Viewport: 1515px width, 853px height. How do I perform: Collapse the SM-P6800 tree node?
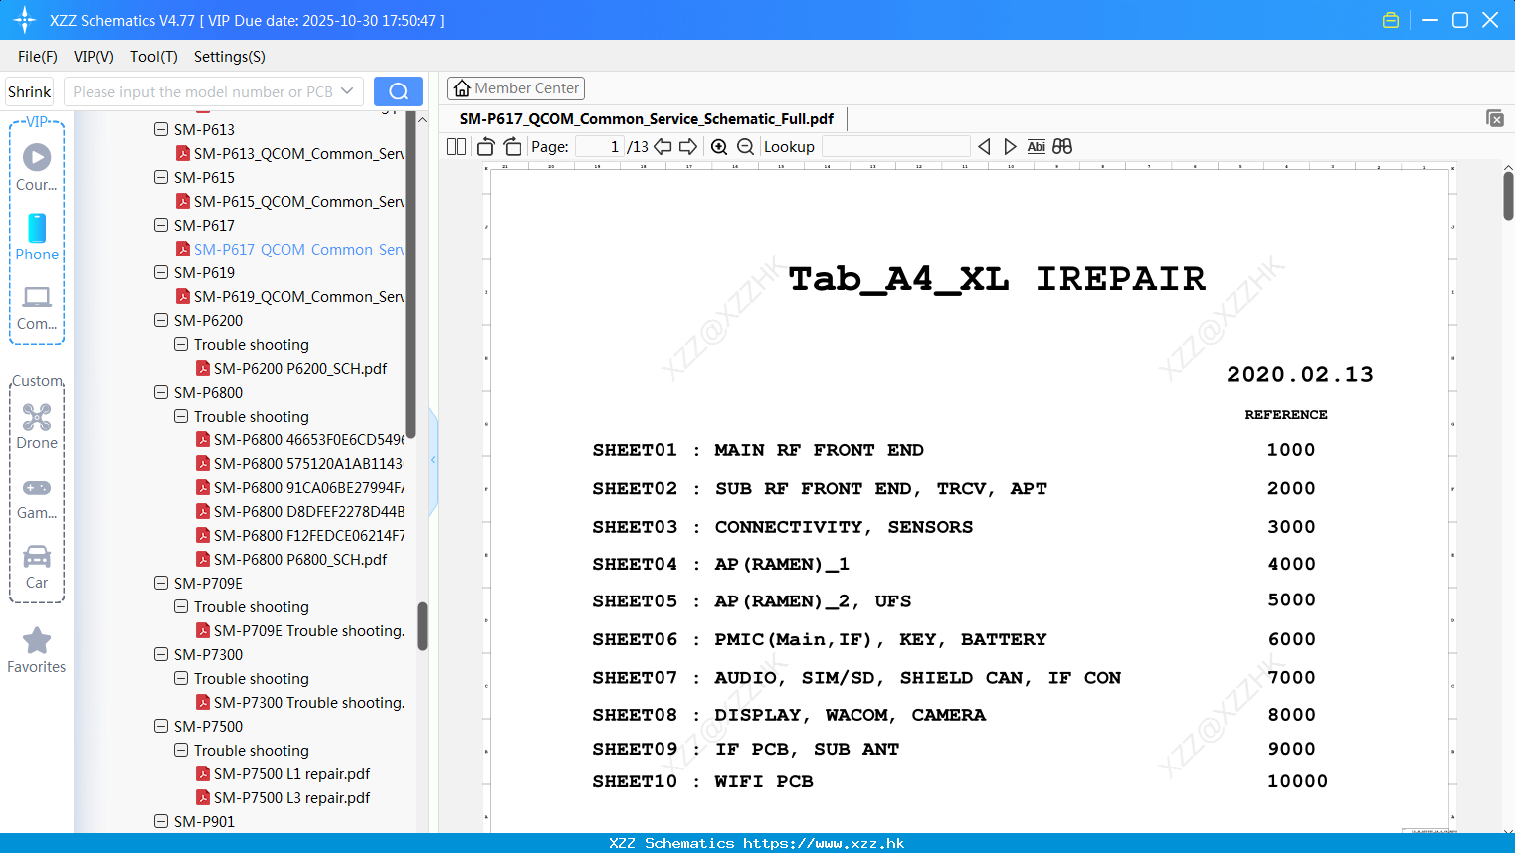tap(161, 392)
